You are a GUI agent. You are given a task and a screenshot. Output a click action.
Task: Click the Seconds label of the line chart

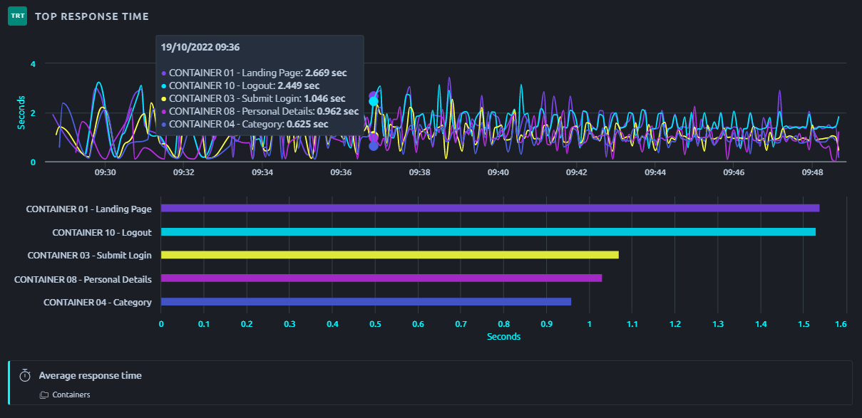click(21, 113)
